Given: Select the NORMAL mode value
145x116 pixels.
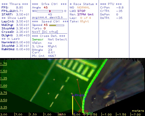Looking at the screenshot, I should pos(84,8).
